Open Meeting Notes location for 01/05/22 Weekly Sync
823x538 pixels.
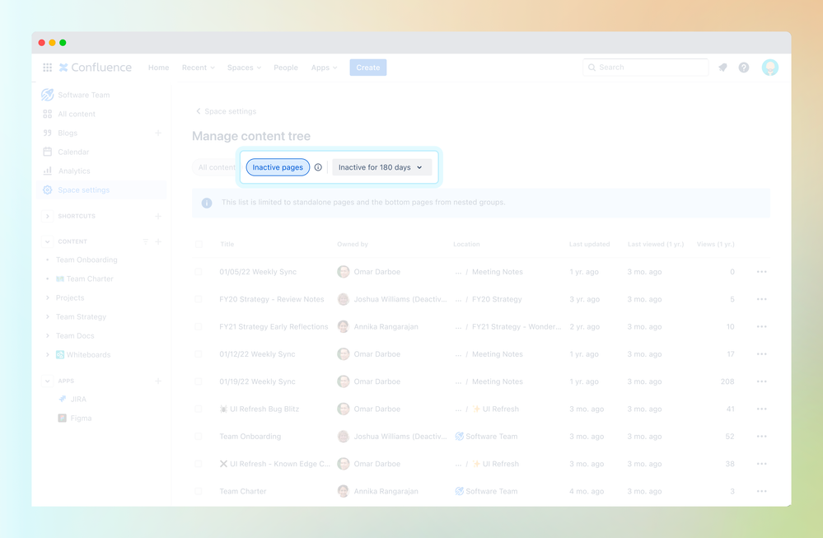coord(497,272)
